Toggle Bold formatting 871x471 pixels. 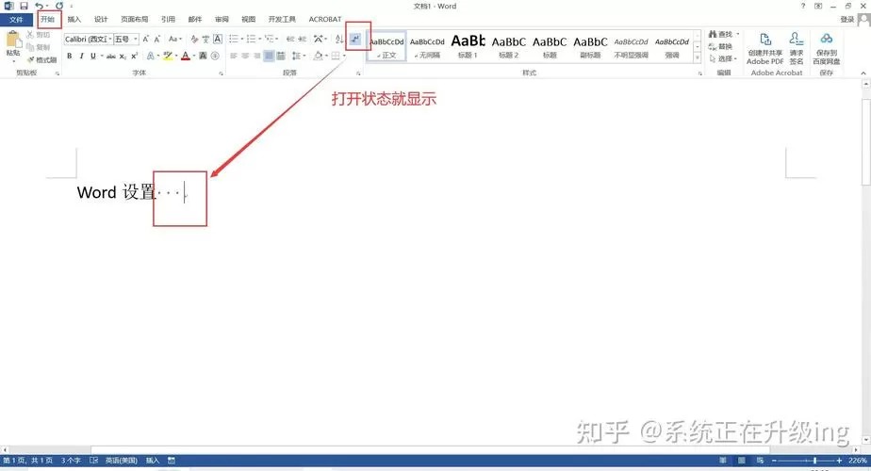tap(70, 56)
